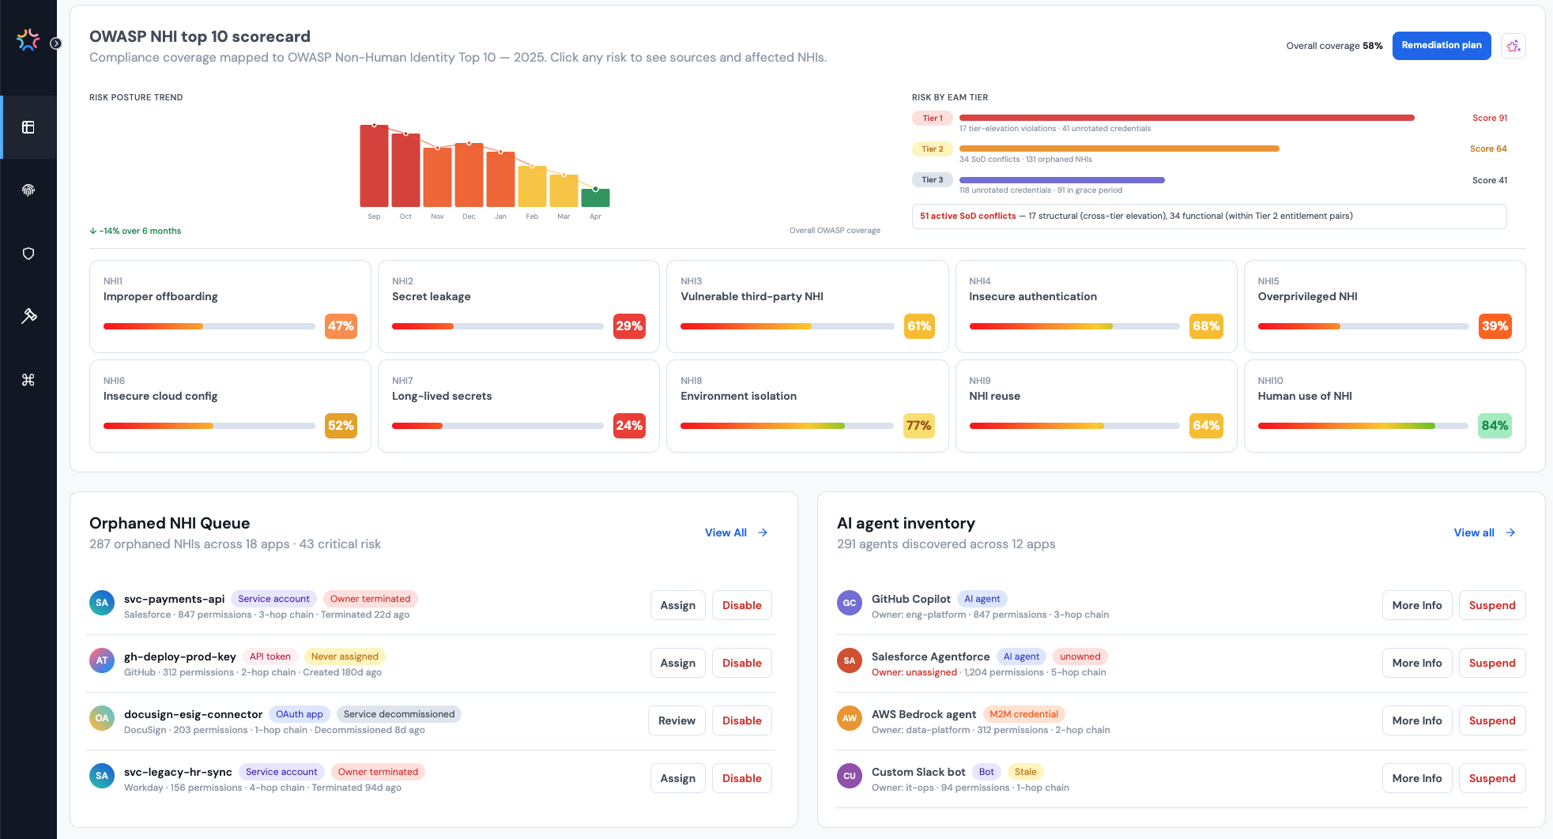Open More Info for Salesforce Agentforce
The height and width of the screenshot is (839, 1553).
coord(1417,663)
